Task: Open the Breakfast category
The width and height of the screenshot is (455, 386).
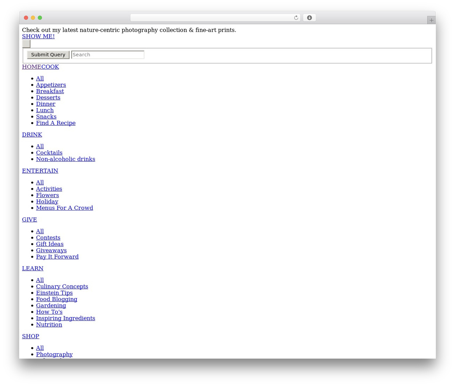Action: (x=50, y=91)
